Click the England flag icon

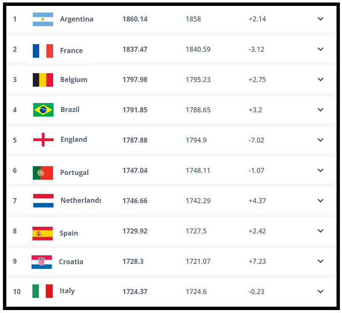click(x=43, y=140)
